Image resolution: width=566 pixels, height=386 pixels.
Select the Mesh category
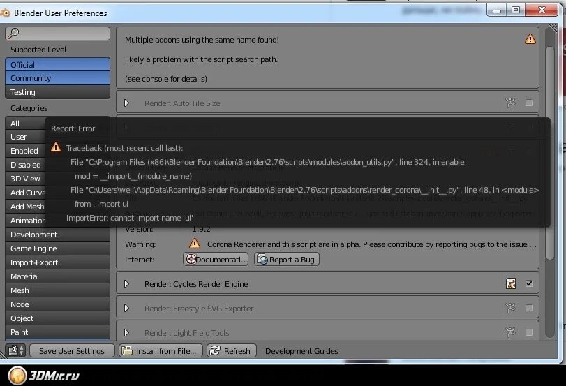pyautogui.click(x=57, y=290)
